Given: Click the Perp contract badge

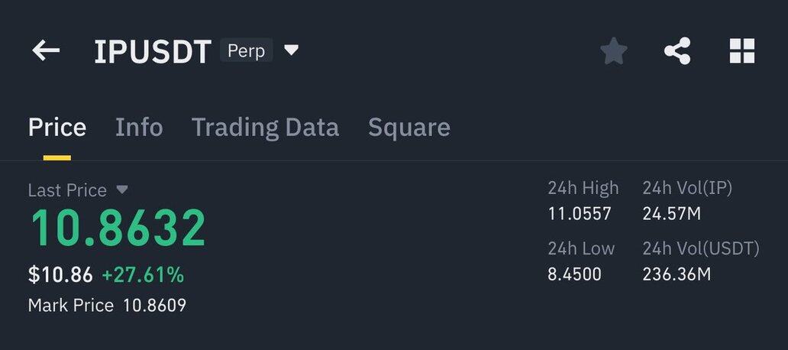Looking at the screenshot, I should pos(246,50).
